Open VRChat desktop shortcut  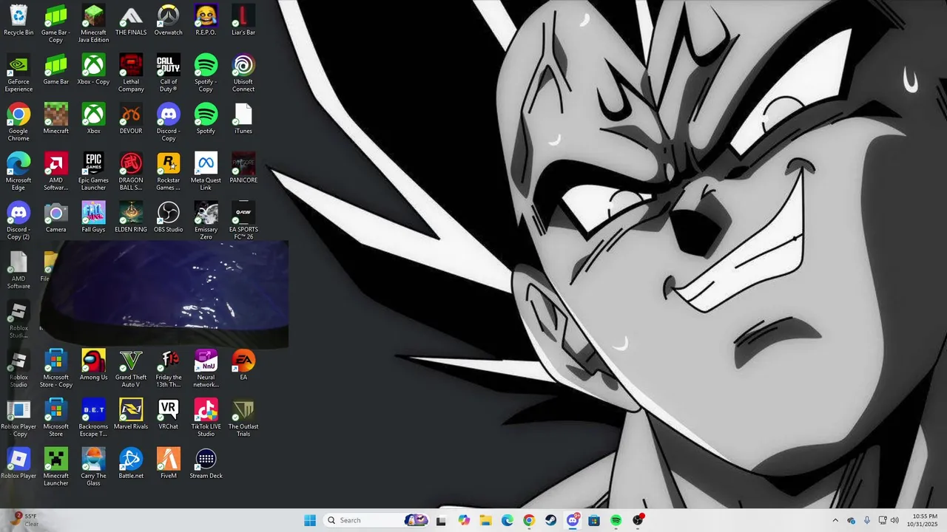click(x=169, y=415)
